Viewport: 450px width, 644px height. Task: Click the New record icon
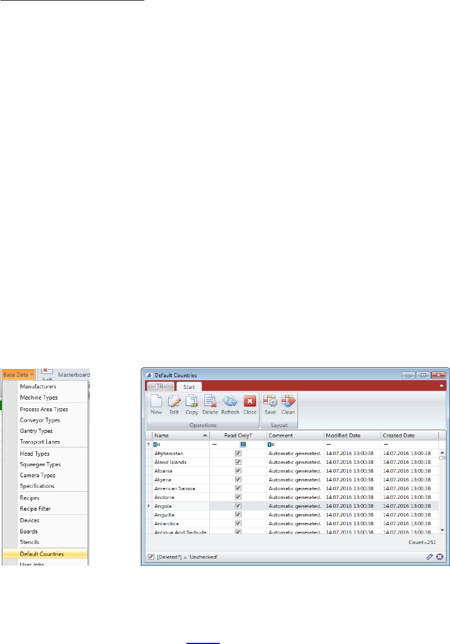click(x=156, y=401)
